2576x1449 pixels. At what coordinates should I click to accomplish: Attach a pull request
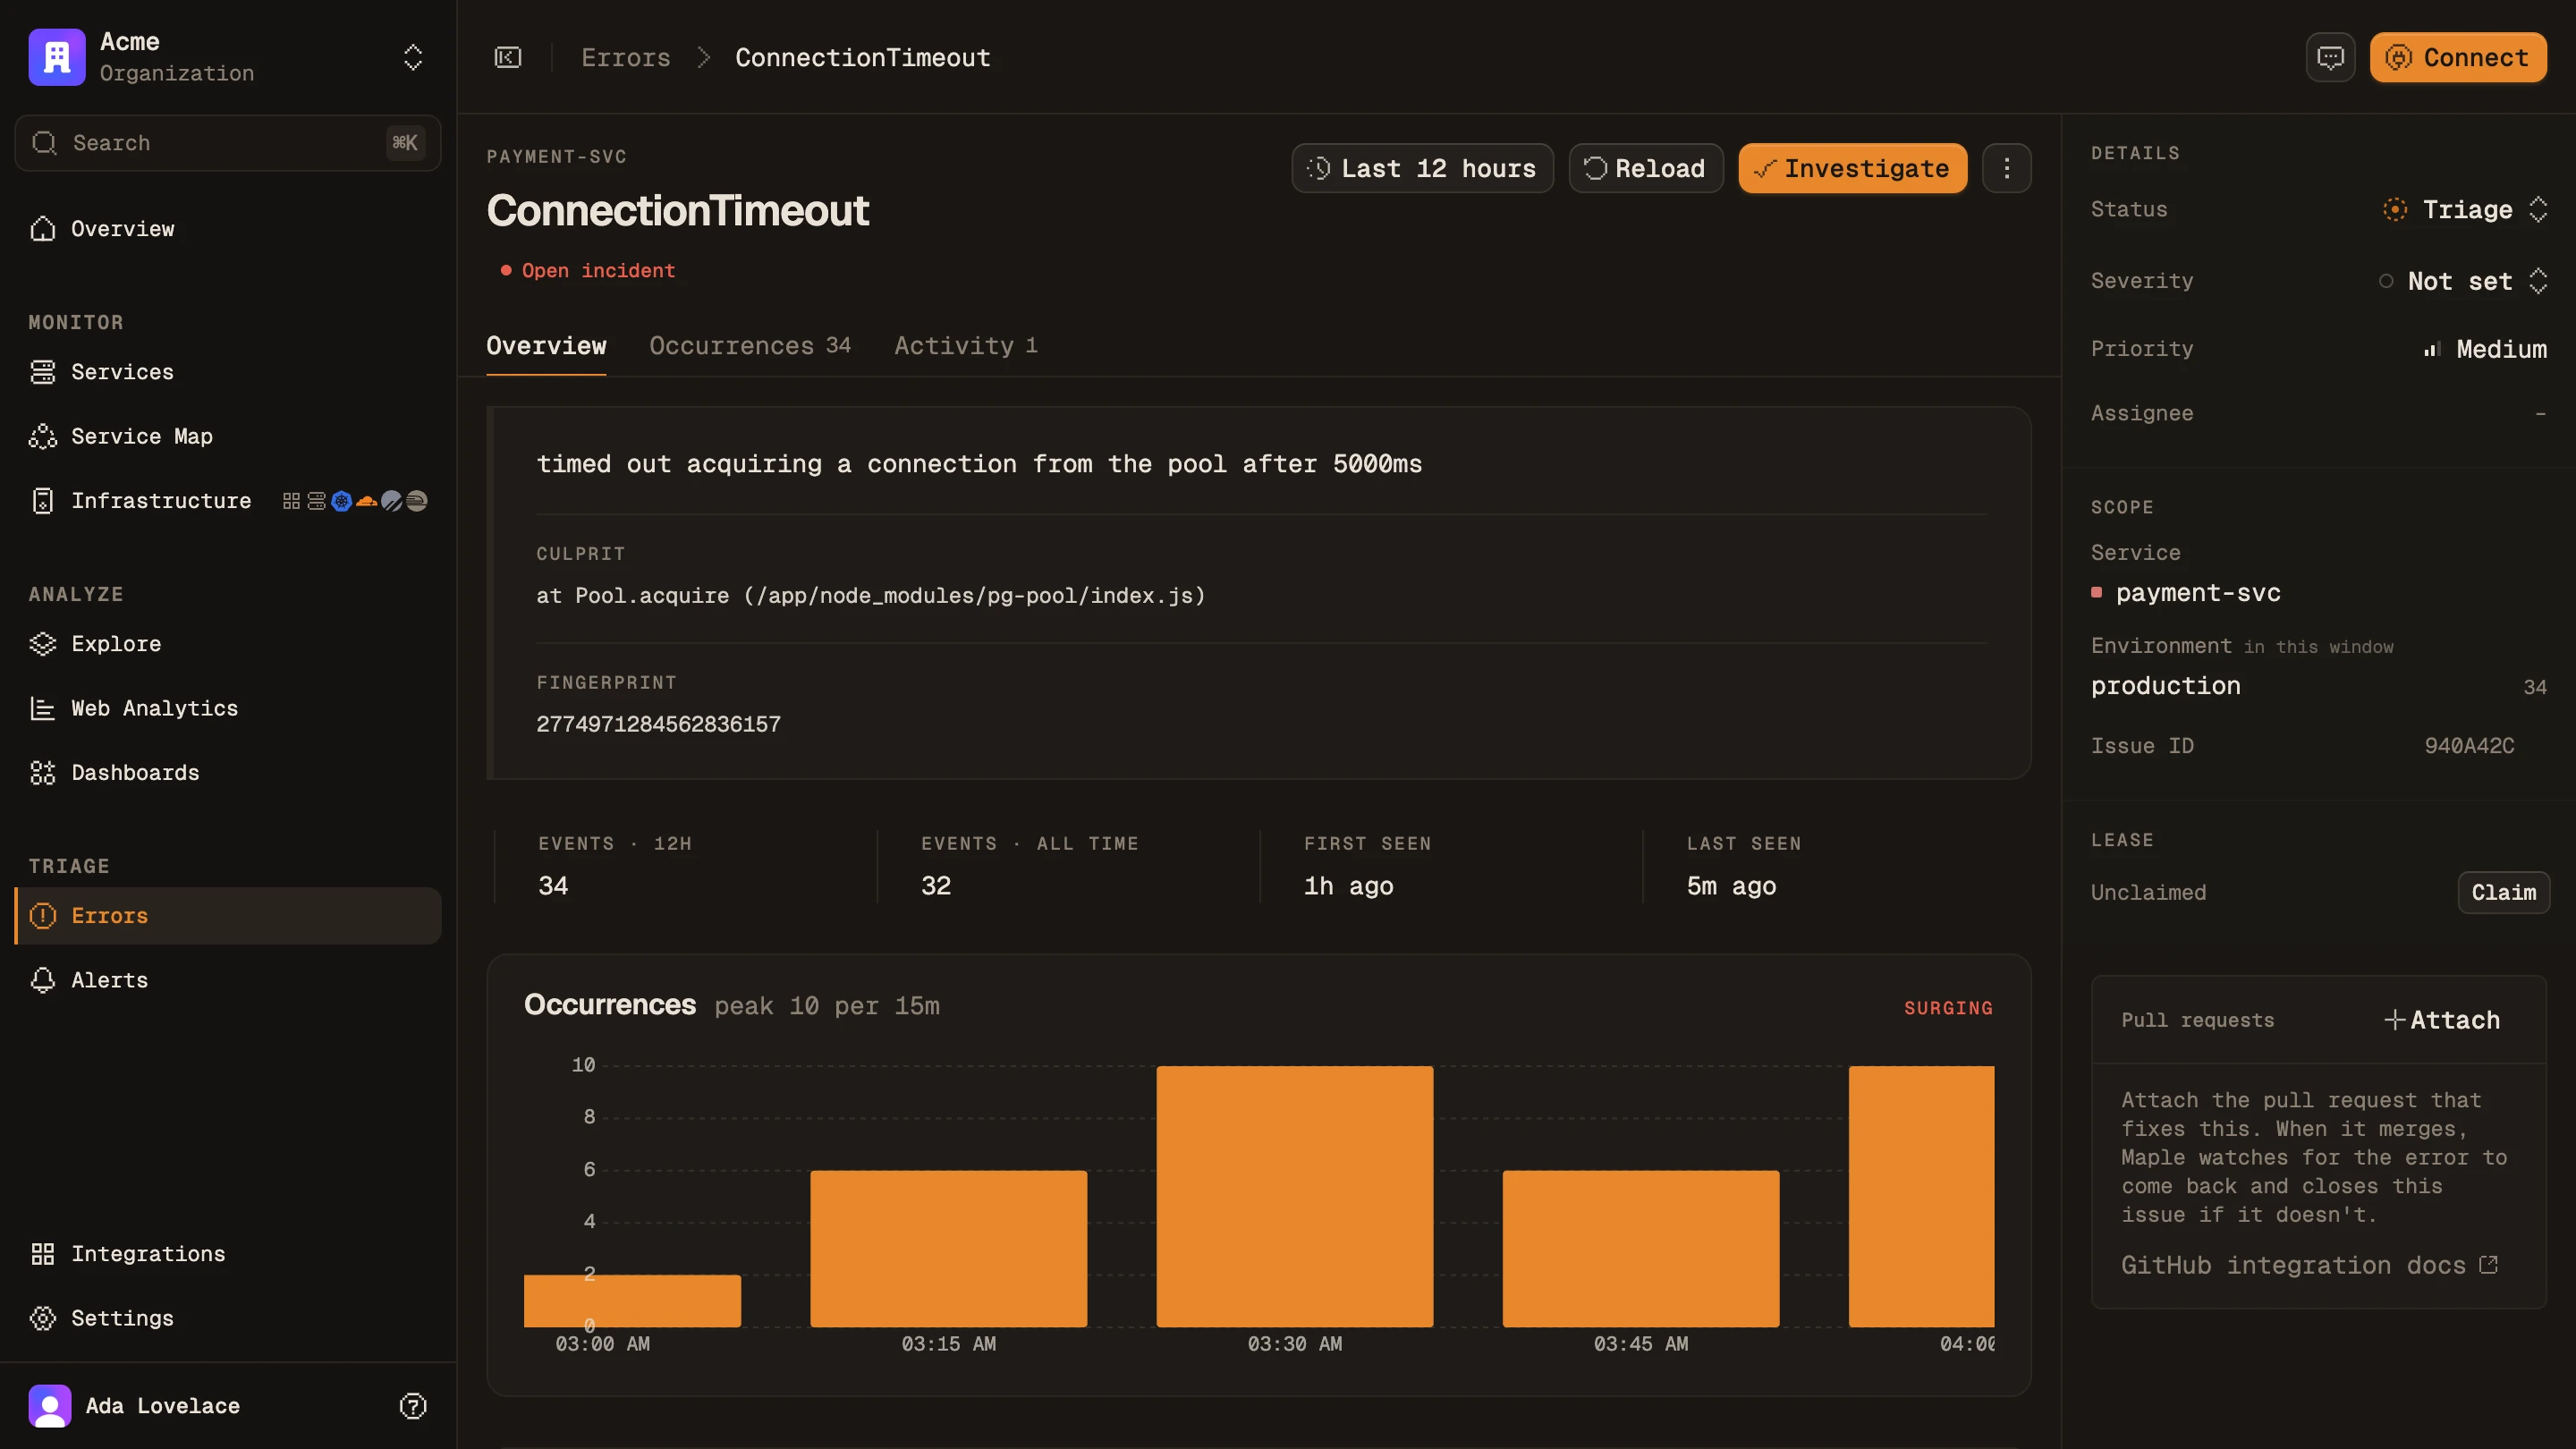(x=2441, y=1020)
